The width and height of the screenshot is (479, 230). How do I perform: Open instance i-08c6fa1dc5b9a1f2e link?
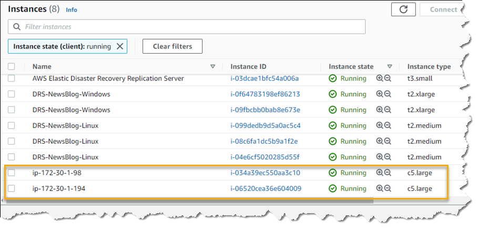pyautogui.click(x=264, y=141)
